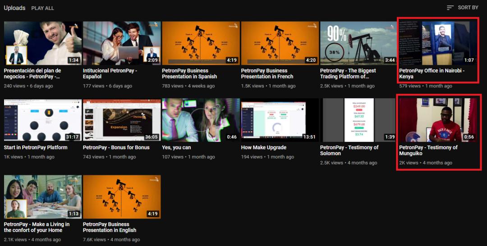This screenshot has height=246, width=487.
Task: Click the sort lines icon
Action: point(450,8)
